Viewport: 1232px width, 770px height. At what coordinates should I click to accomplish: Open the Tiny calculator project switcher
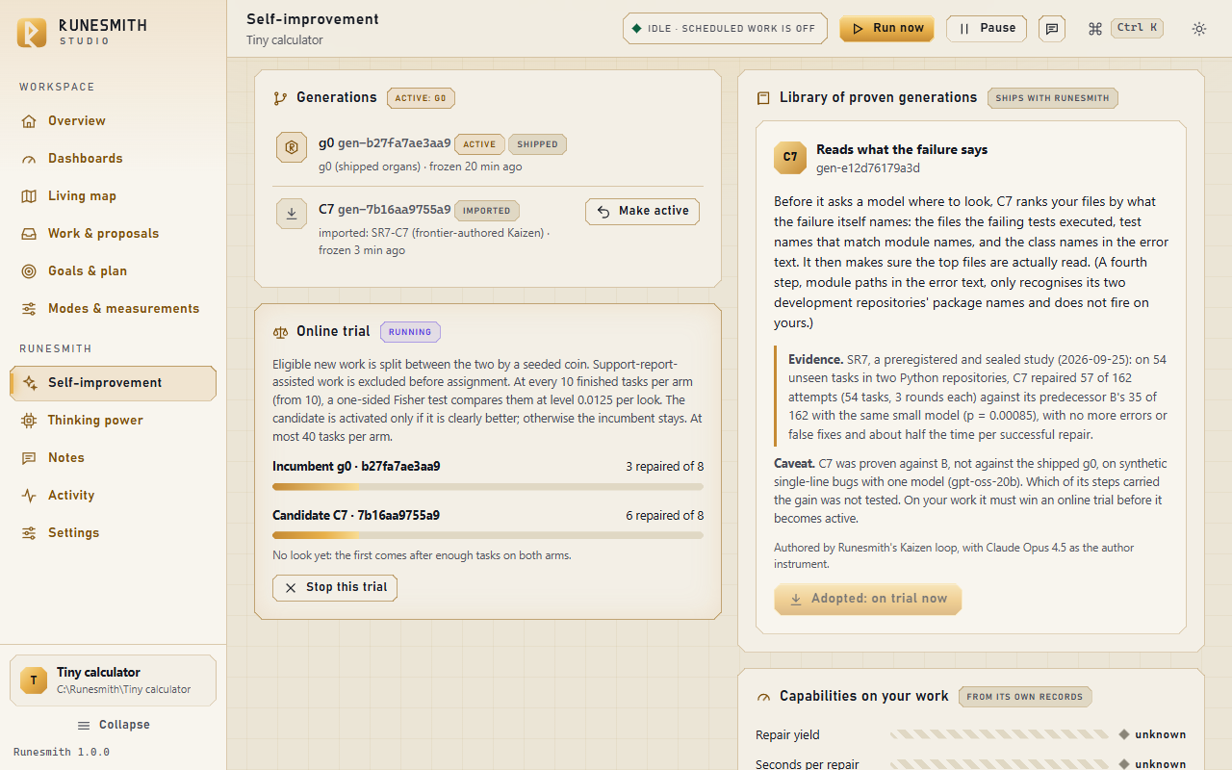coord(113,680)
